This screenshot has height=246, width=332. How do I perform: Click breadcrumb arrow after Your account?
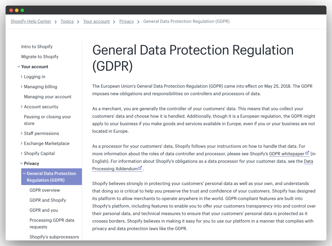[x=114, y=22]
